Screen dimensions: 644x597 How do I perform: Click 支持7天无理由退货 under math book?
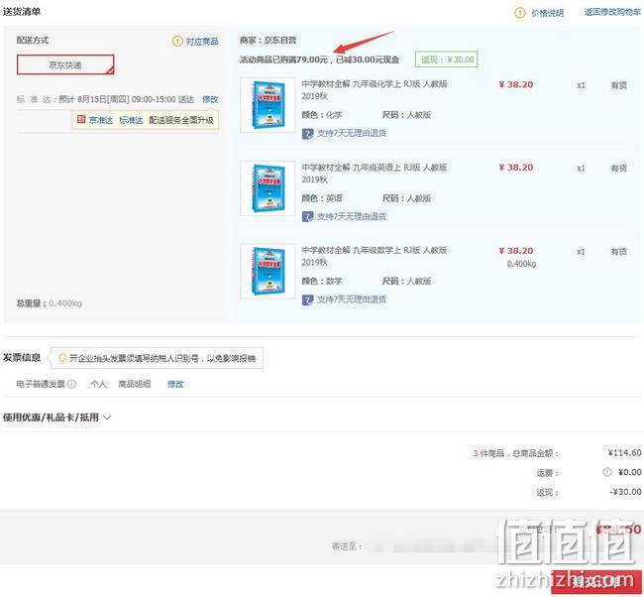tap(352, 299)
